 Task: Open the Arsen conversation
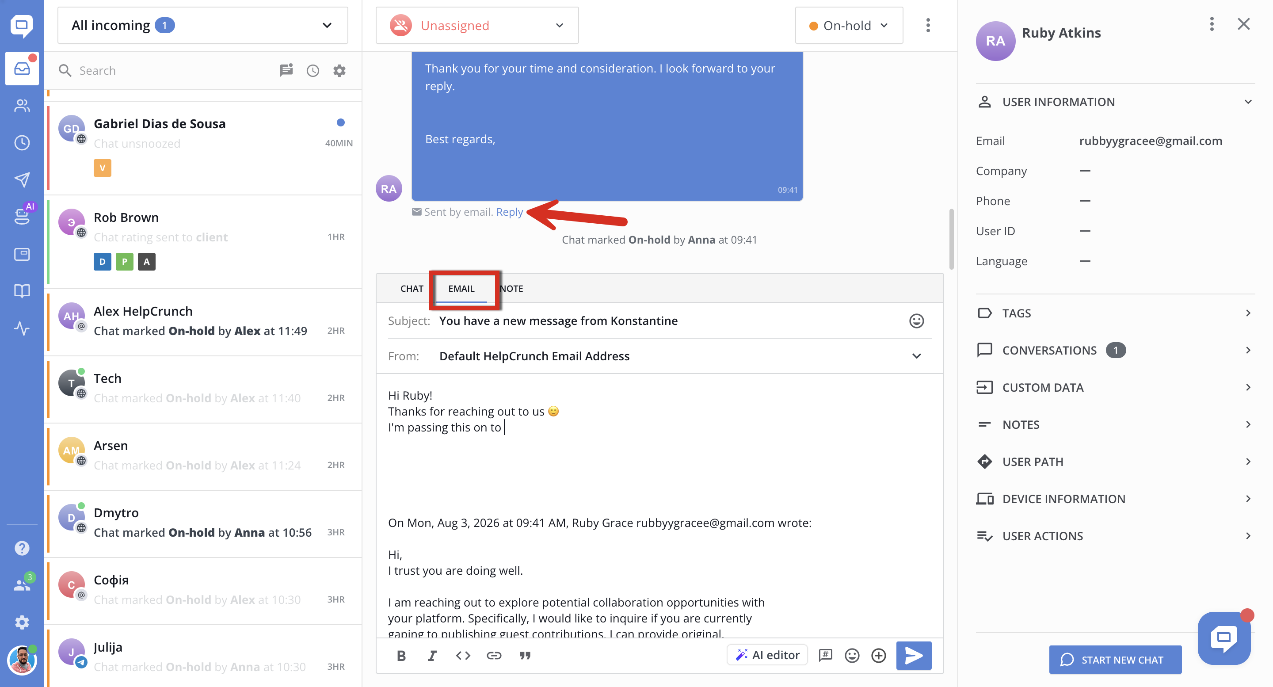pyautogui.click(x=205, y=456)
